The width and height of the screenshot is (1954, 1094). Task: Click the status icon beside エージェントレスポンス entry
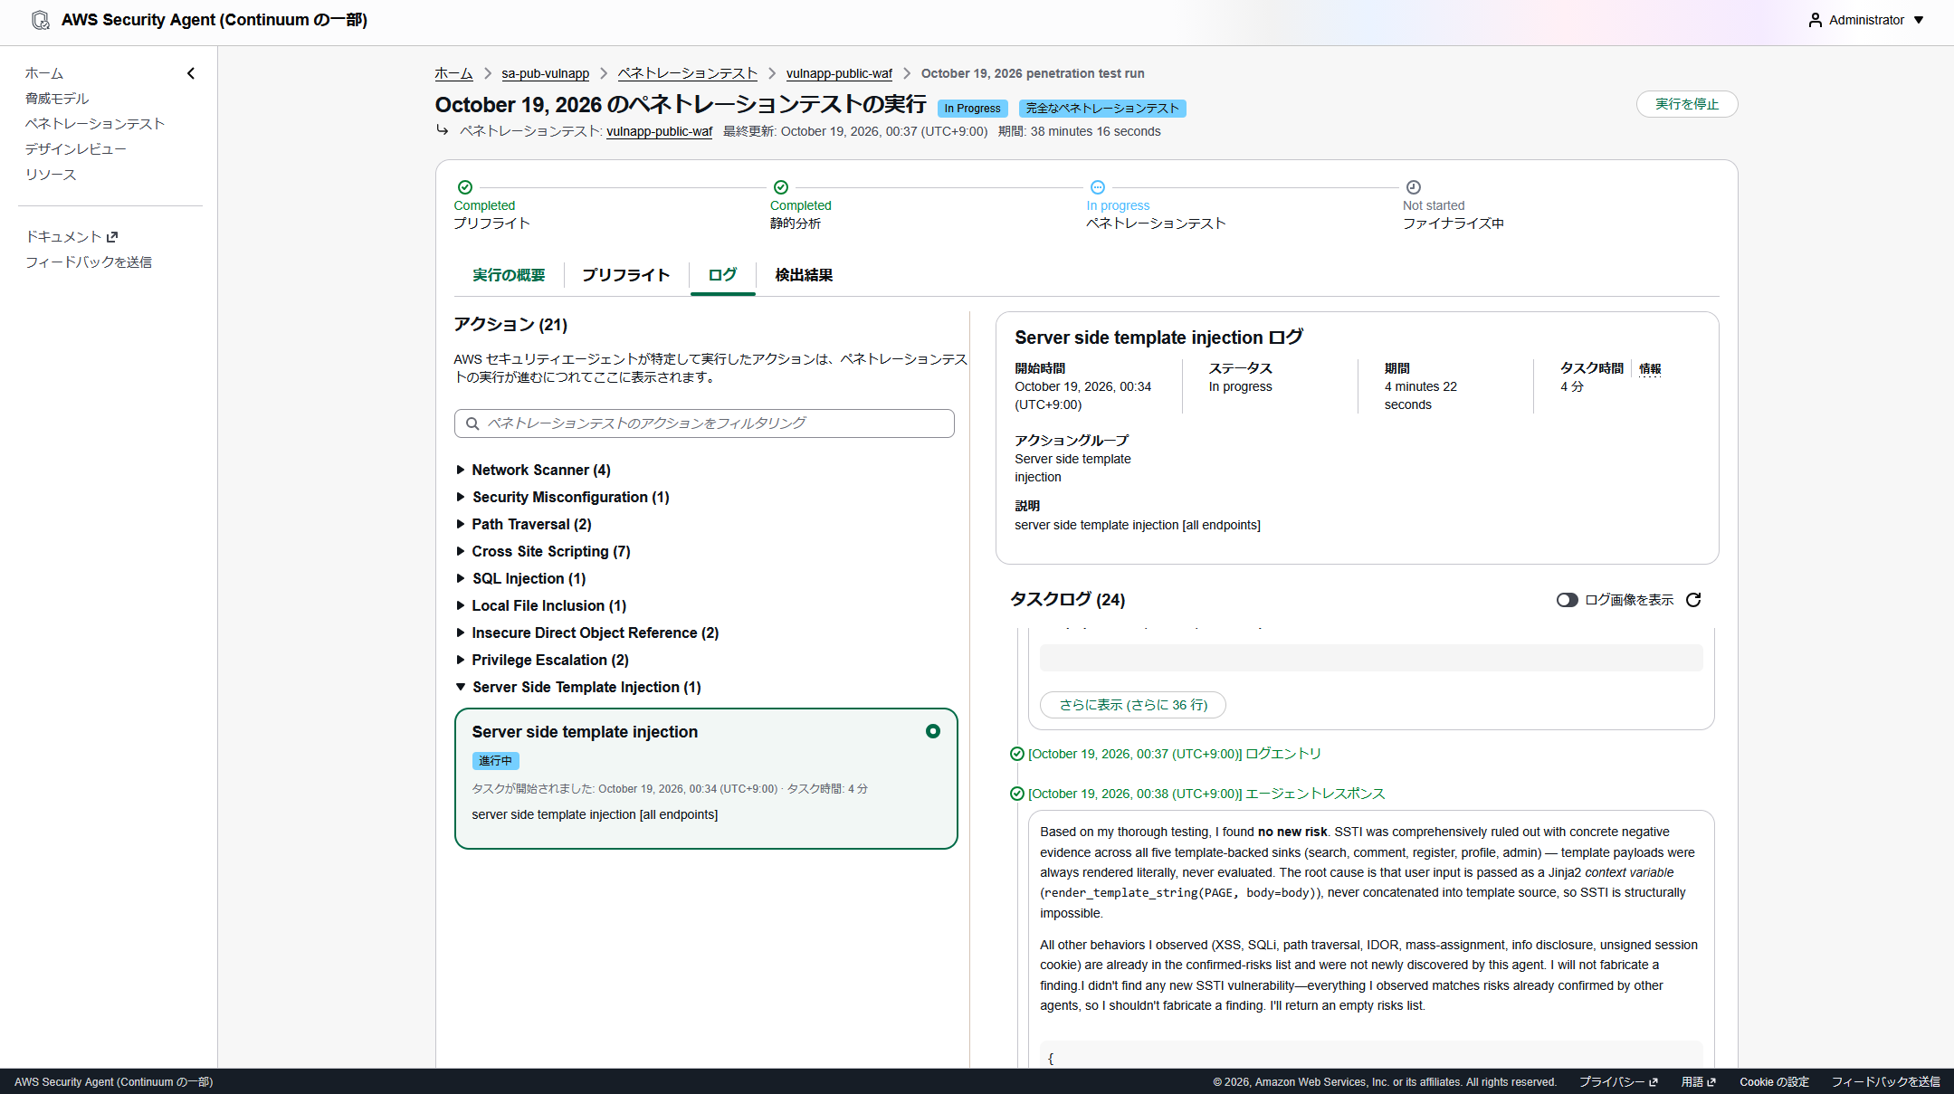1017,794
